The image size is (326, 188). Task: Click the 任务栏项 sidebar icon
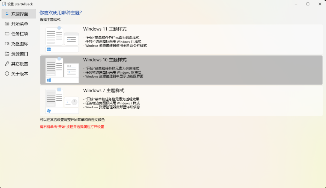pyautogui.click(x=7, y=34)
